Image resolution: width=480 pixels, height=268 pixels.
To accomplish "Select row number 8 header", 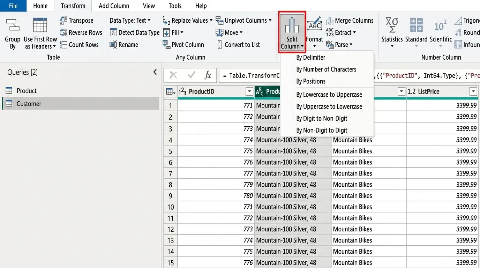I will (x=171, y=185).
